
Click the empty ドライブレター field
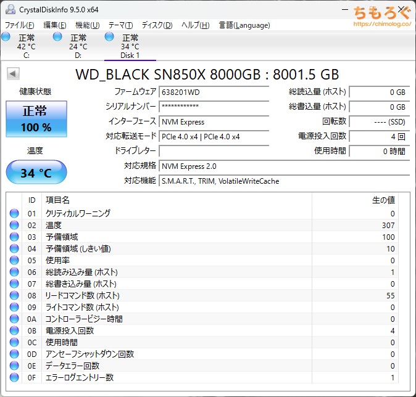click(214, 151)
